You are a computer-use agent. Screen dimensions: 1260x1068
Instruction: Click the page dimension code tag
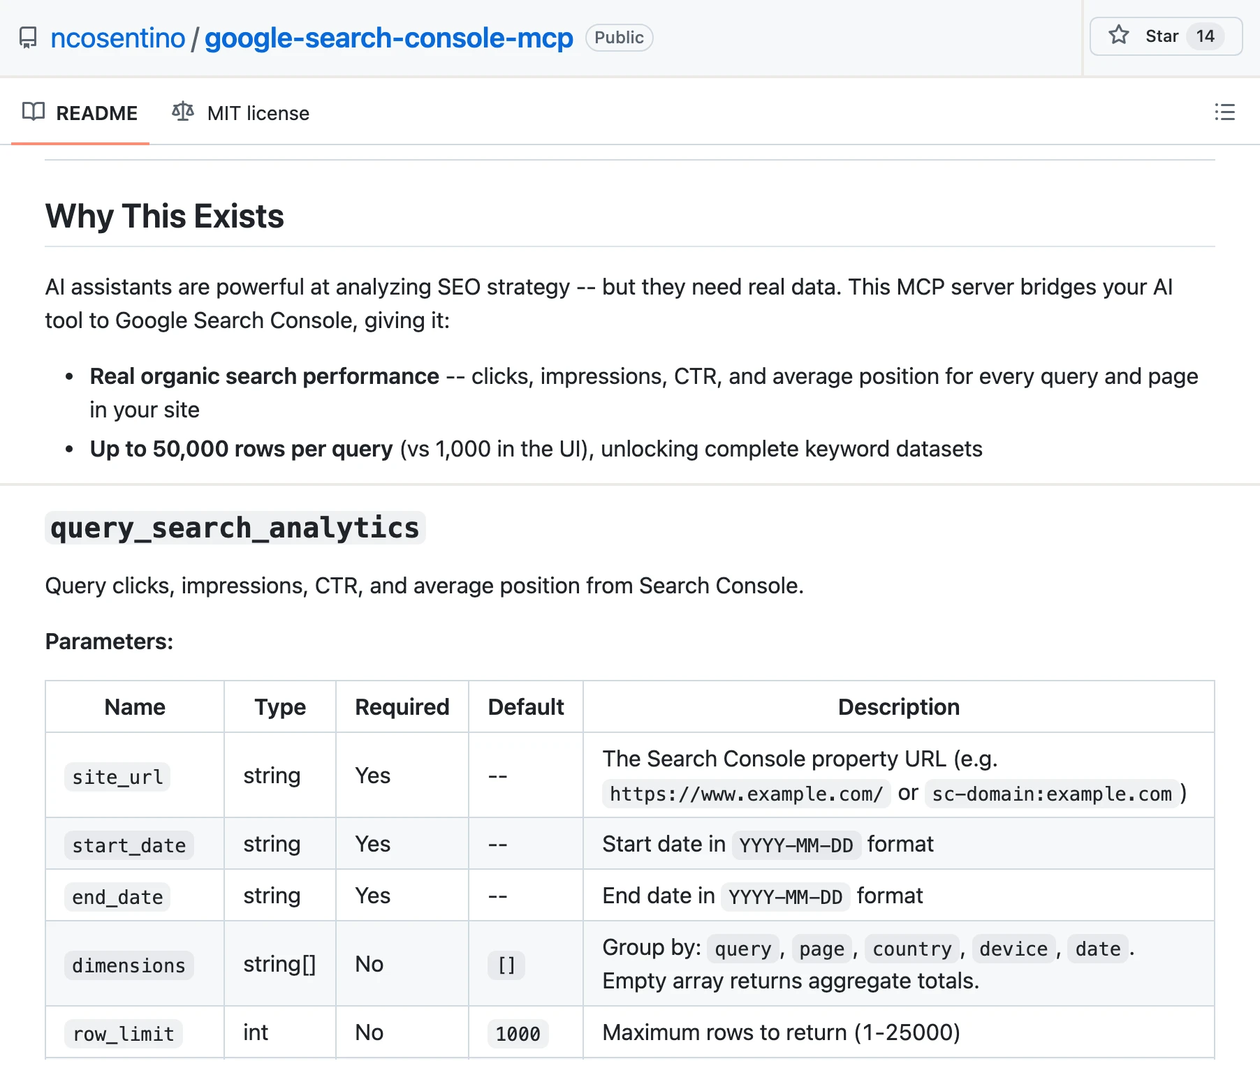[822, 949]
